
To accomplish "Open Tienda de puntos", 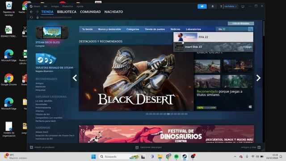I will point(155,29).
